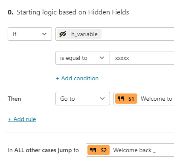Open the 'Go to' action dropdown
174x164 pixels.
[83, 99]
